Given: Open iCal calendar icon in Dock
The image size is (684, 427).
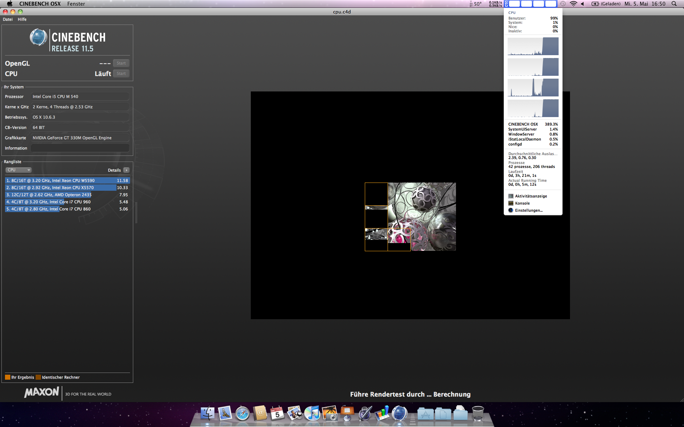Looking at the screenshot, I should (x=277, y=413).
